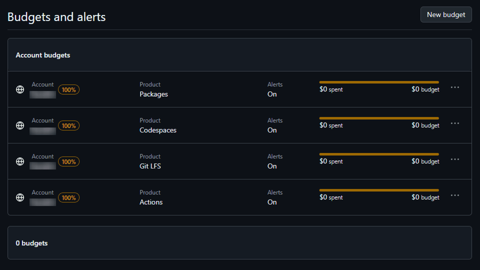480x270 pixels.
Task: Click the globe icon on the Actions budget row
Action: tap(20, 197)
